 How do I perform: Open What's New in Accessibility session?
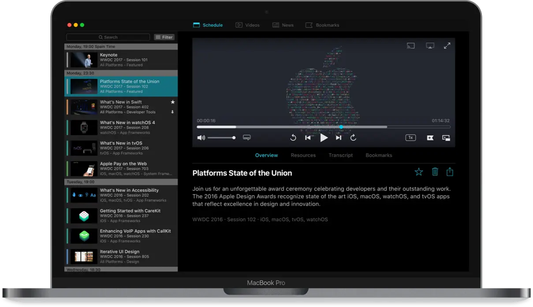[x=121, y=195]
